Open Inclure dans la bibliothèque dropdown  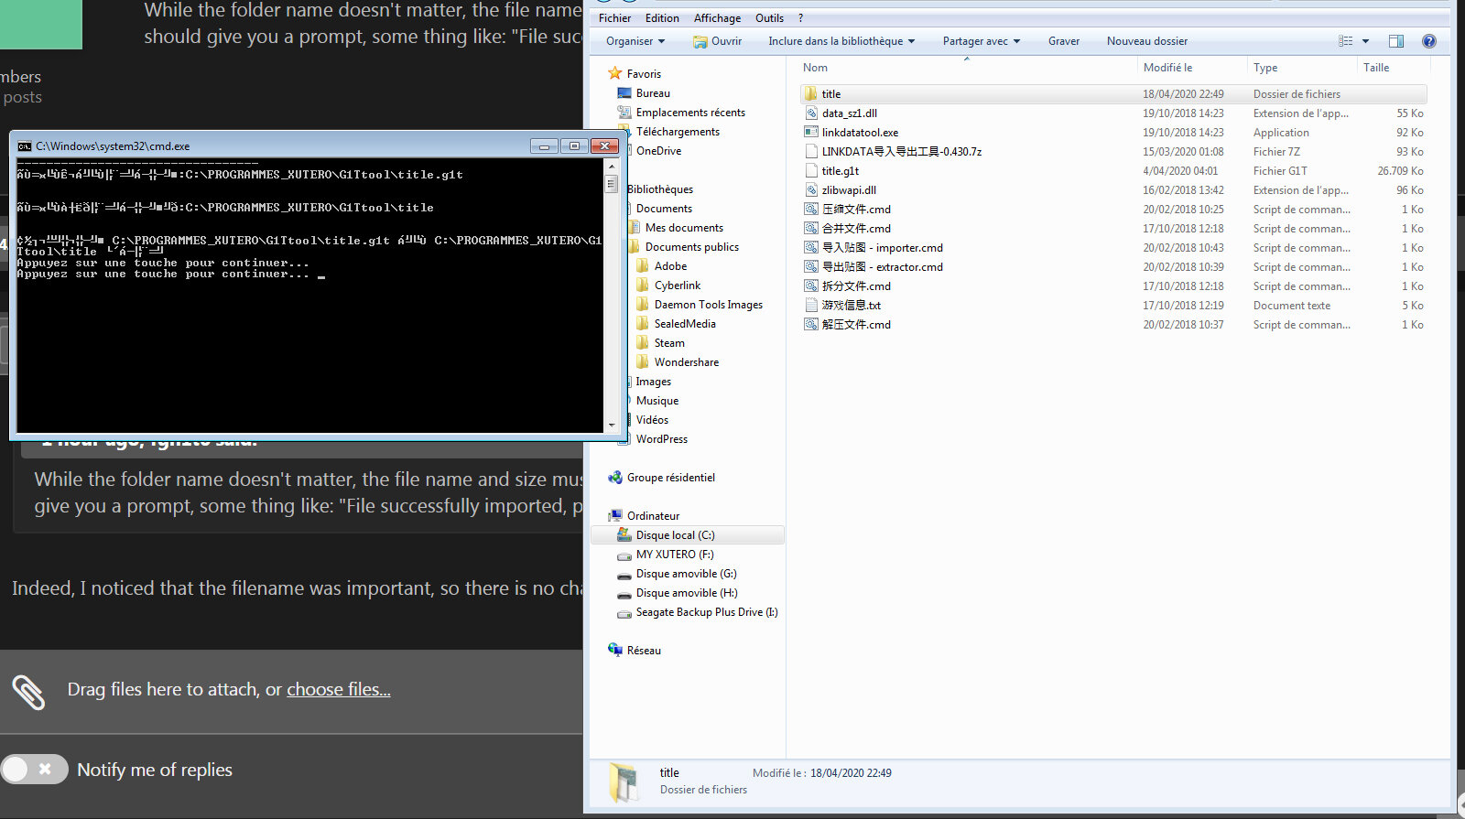coord(841,41)
